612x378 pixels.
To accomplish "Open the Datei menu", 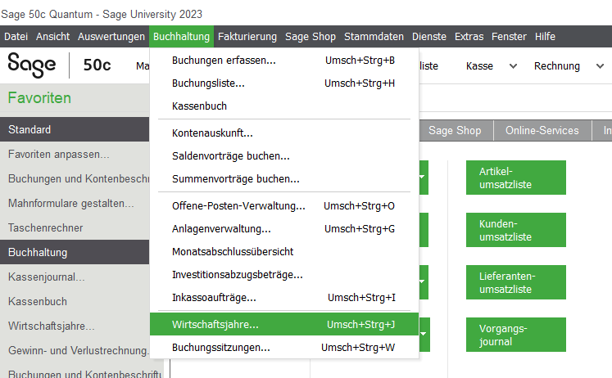I will click(x=16, y=37).
